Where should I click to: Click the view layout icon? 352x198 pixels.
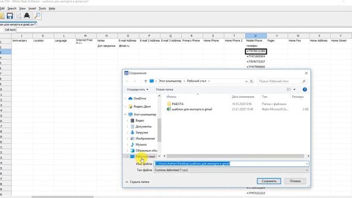[x=289, y=90]
